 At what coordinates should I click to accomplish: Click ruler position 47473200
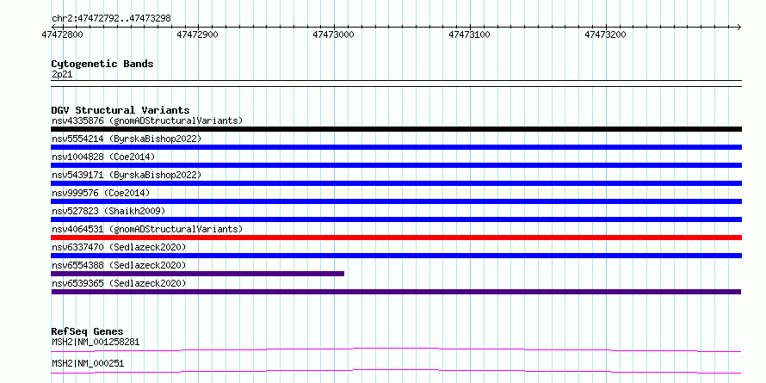tap(605, 34)
